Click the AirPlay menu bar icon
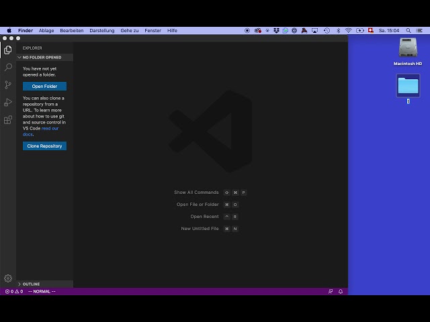Viewport: 430px width, 322px height. (x=314, y=30)
